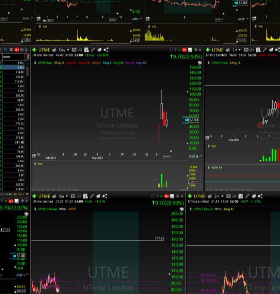Click the red S+ icon in the daily chart toolbar
The width and height of the screenshot is (280, 294).
(184, 50)
